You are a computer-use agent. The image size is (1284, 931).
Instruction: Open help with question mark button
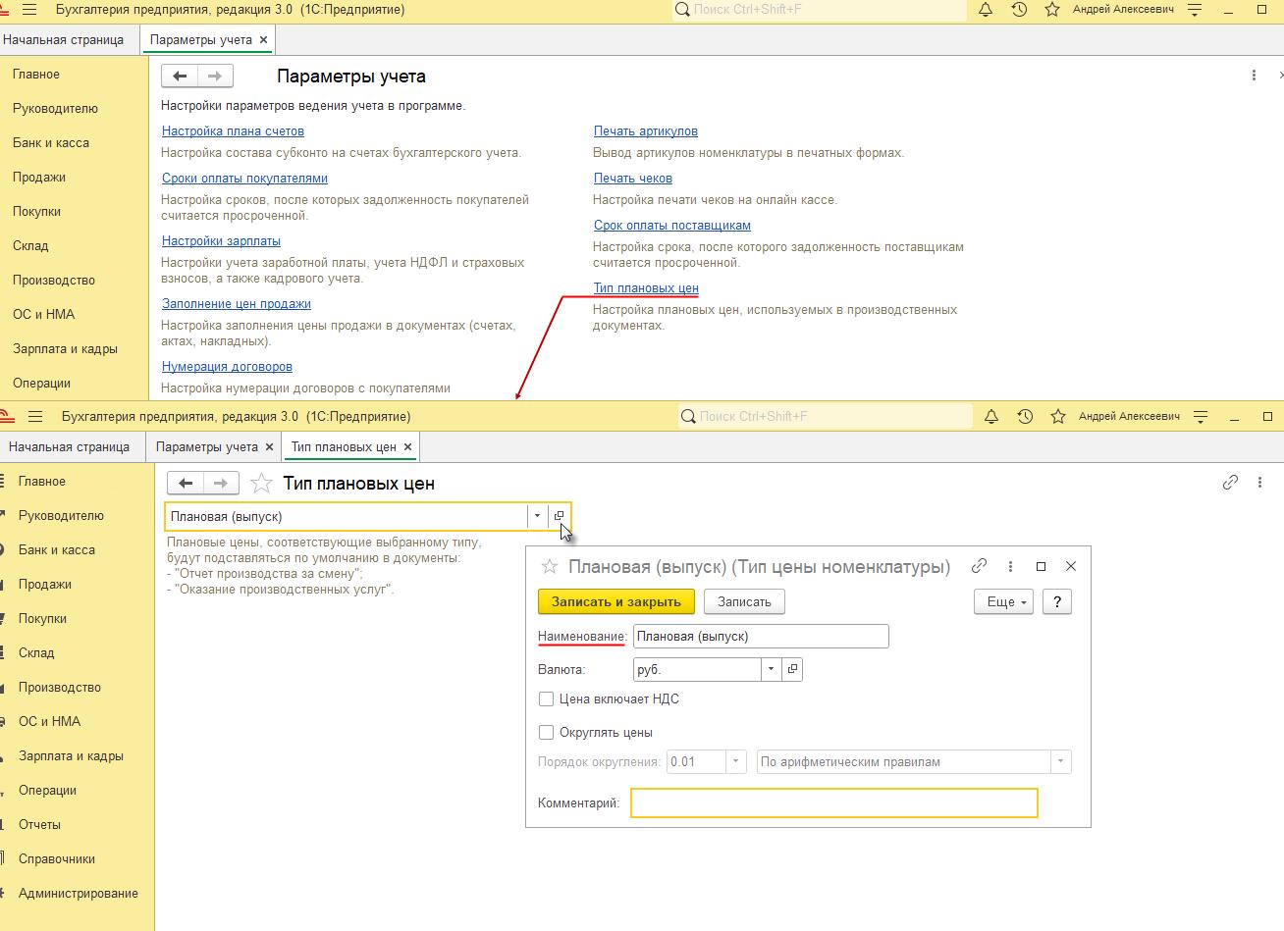tap(1057, 601)
